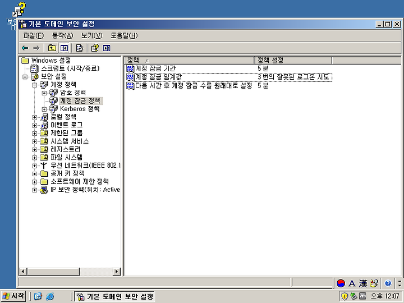This screenshot has height=303, width=404.
Task: Expand the 파일 시스템 node
Action: pos(35,158)
